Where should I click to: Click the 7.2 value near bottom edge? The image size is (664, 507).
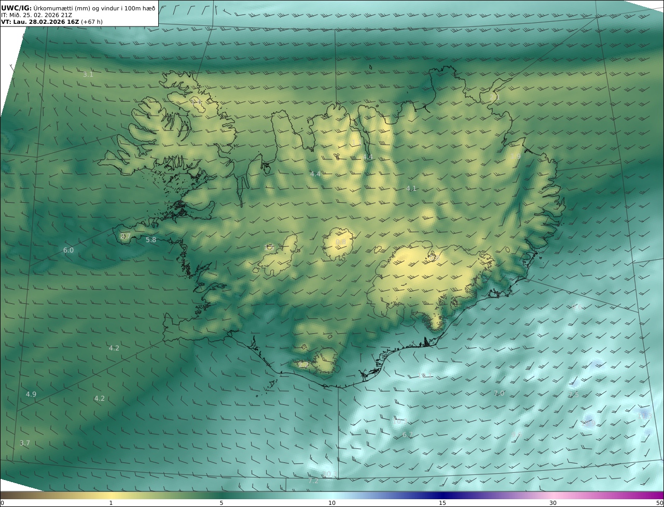pyautogui.click(x=313, y=481)
